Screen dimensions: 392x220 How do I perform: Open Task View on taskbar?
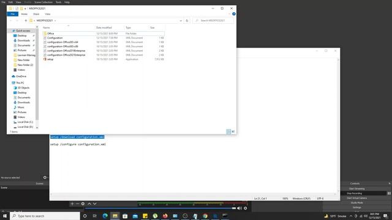point(95,216)
